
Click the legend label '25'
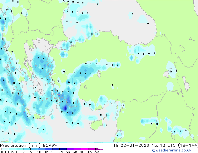pyautogui.click(x=61, y=152)
